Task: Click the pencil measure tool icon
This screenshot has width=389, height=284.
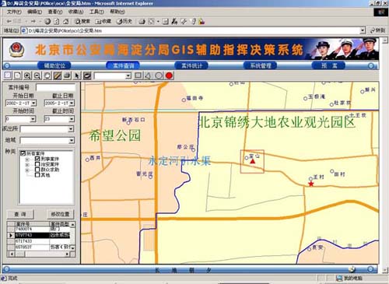Action: (x=58, y=75)
